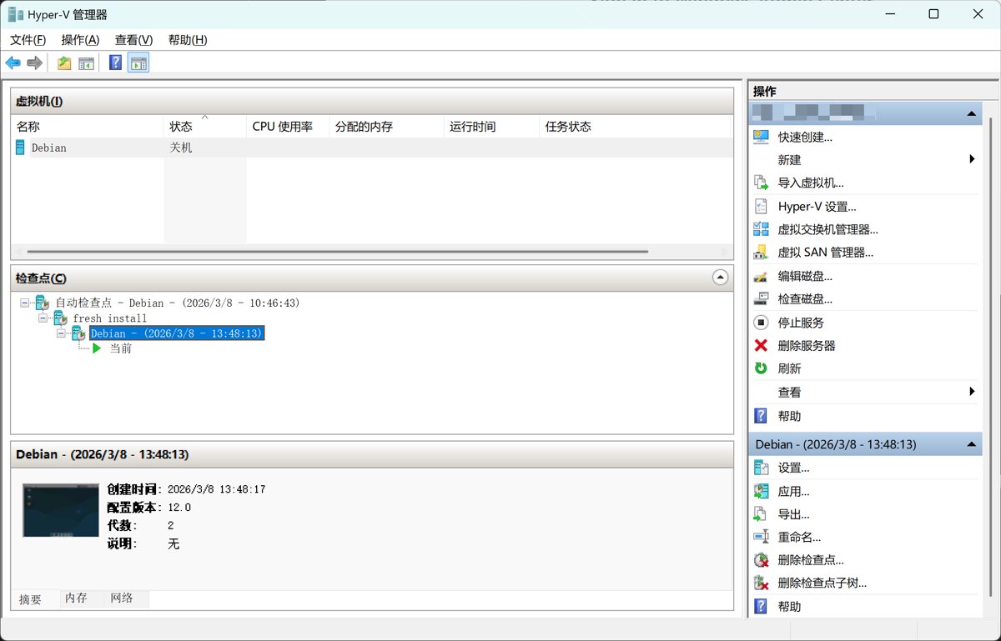This screenshot has height=641, width=1001.
Task: Click Quick Create (快速创建) action
Action: (805, 137)
